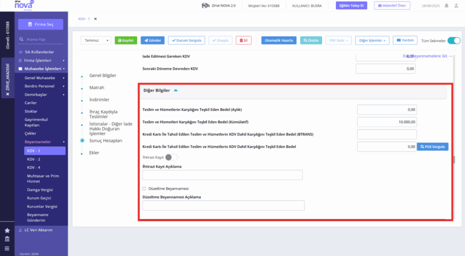Screen dimensions: 465x256
Task: Go to the Sonuç Hesapları section
Action: click(x=105, y=140)
